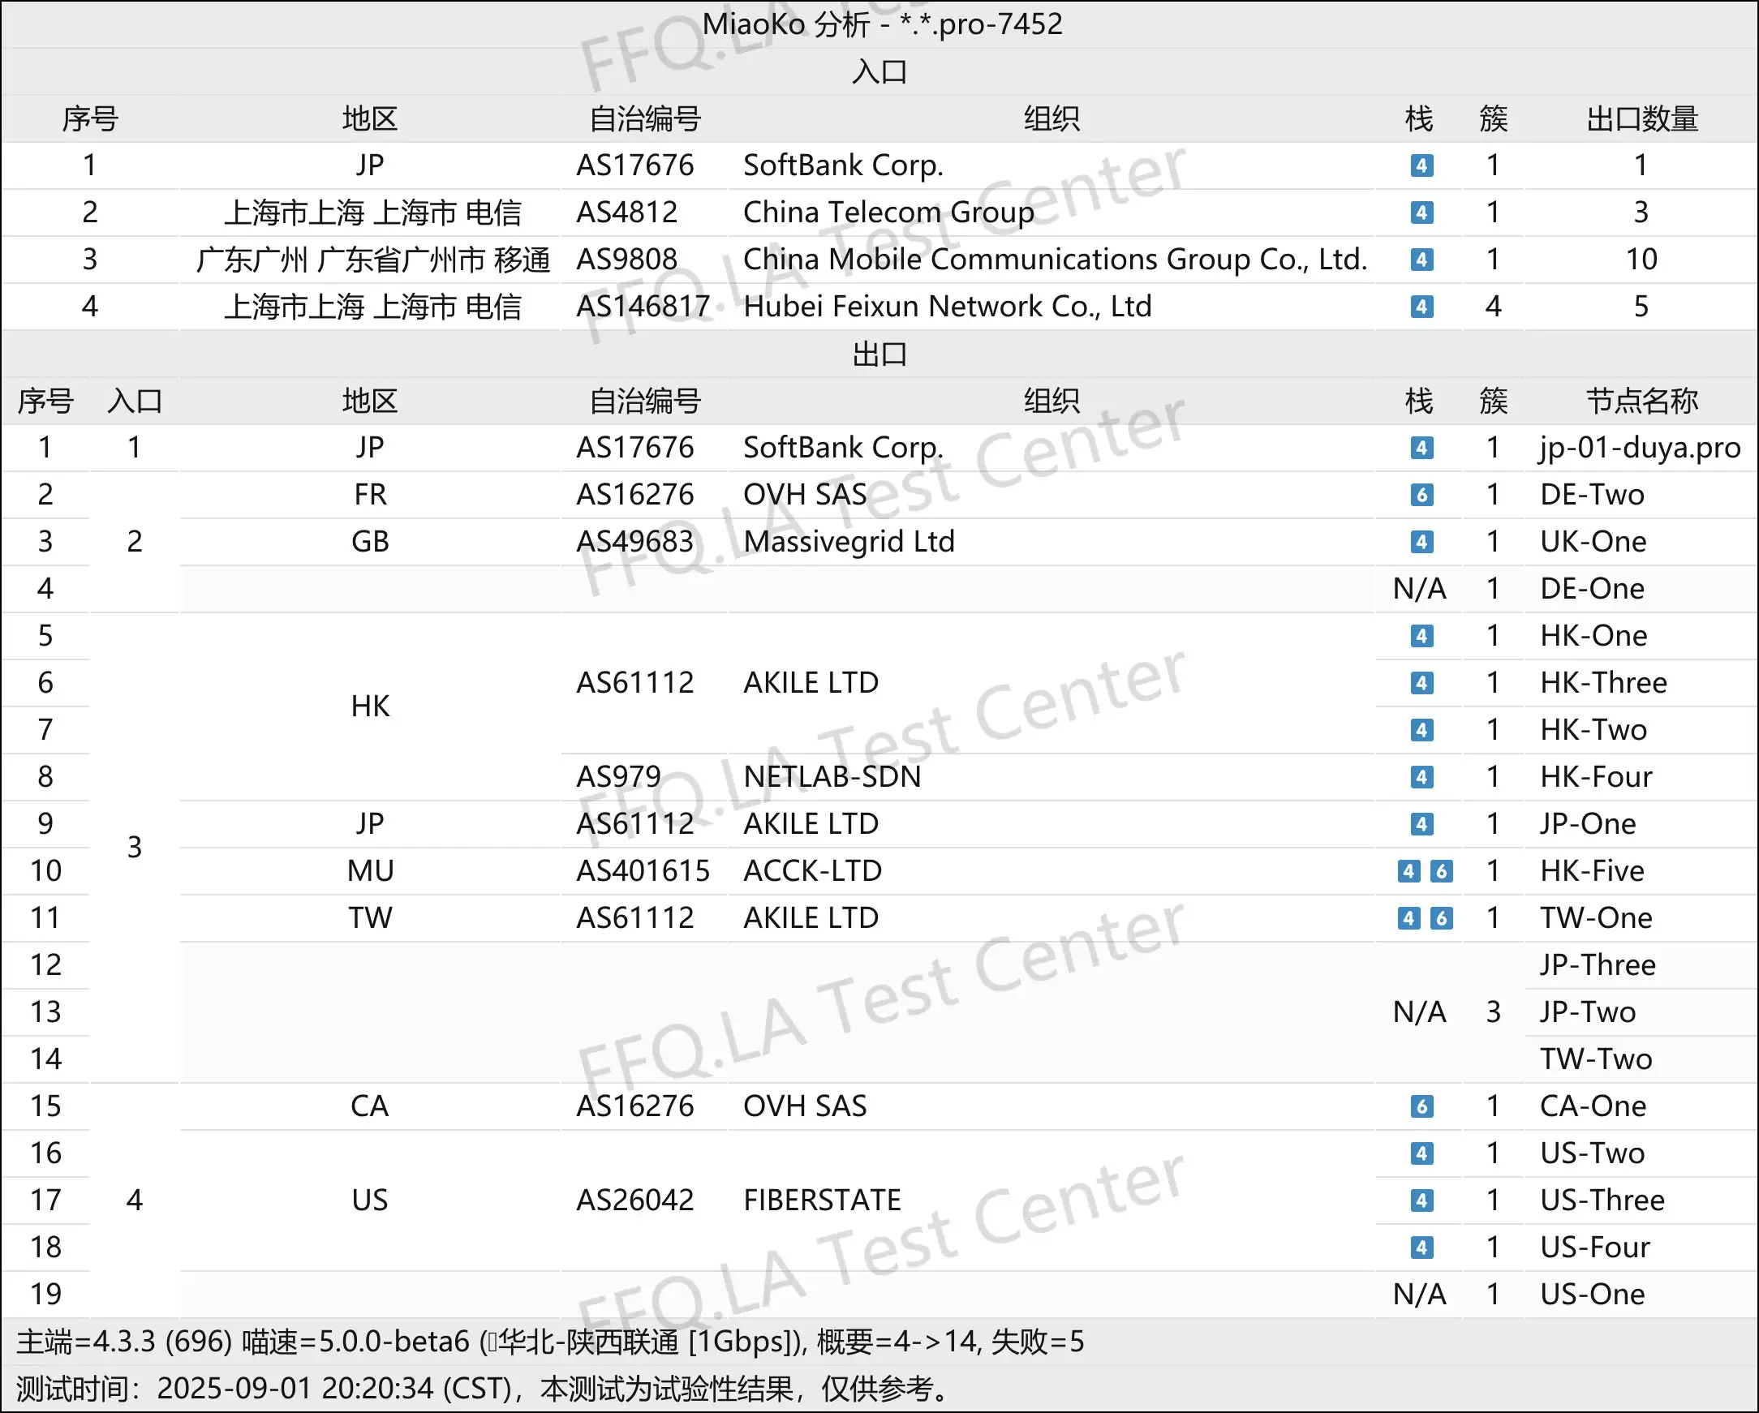Click node name HK-Three

pyautogui.click(x=1603, y=683)
